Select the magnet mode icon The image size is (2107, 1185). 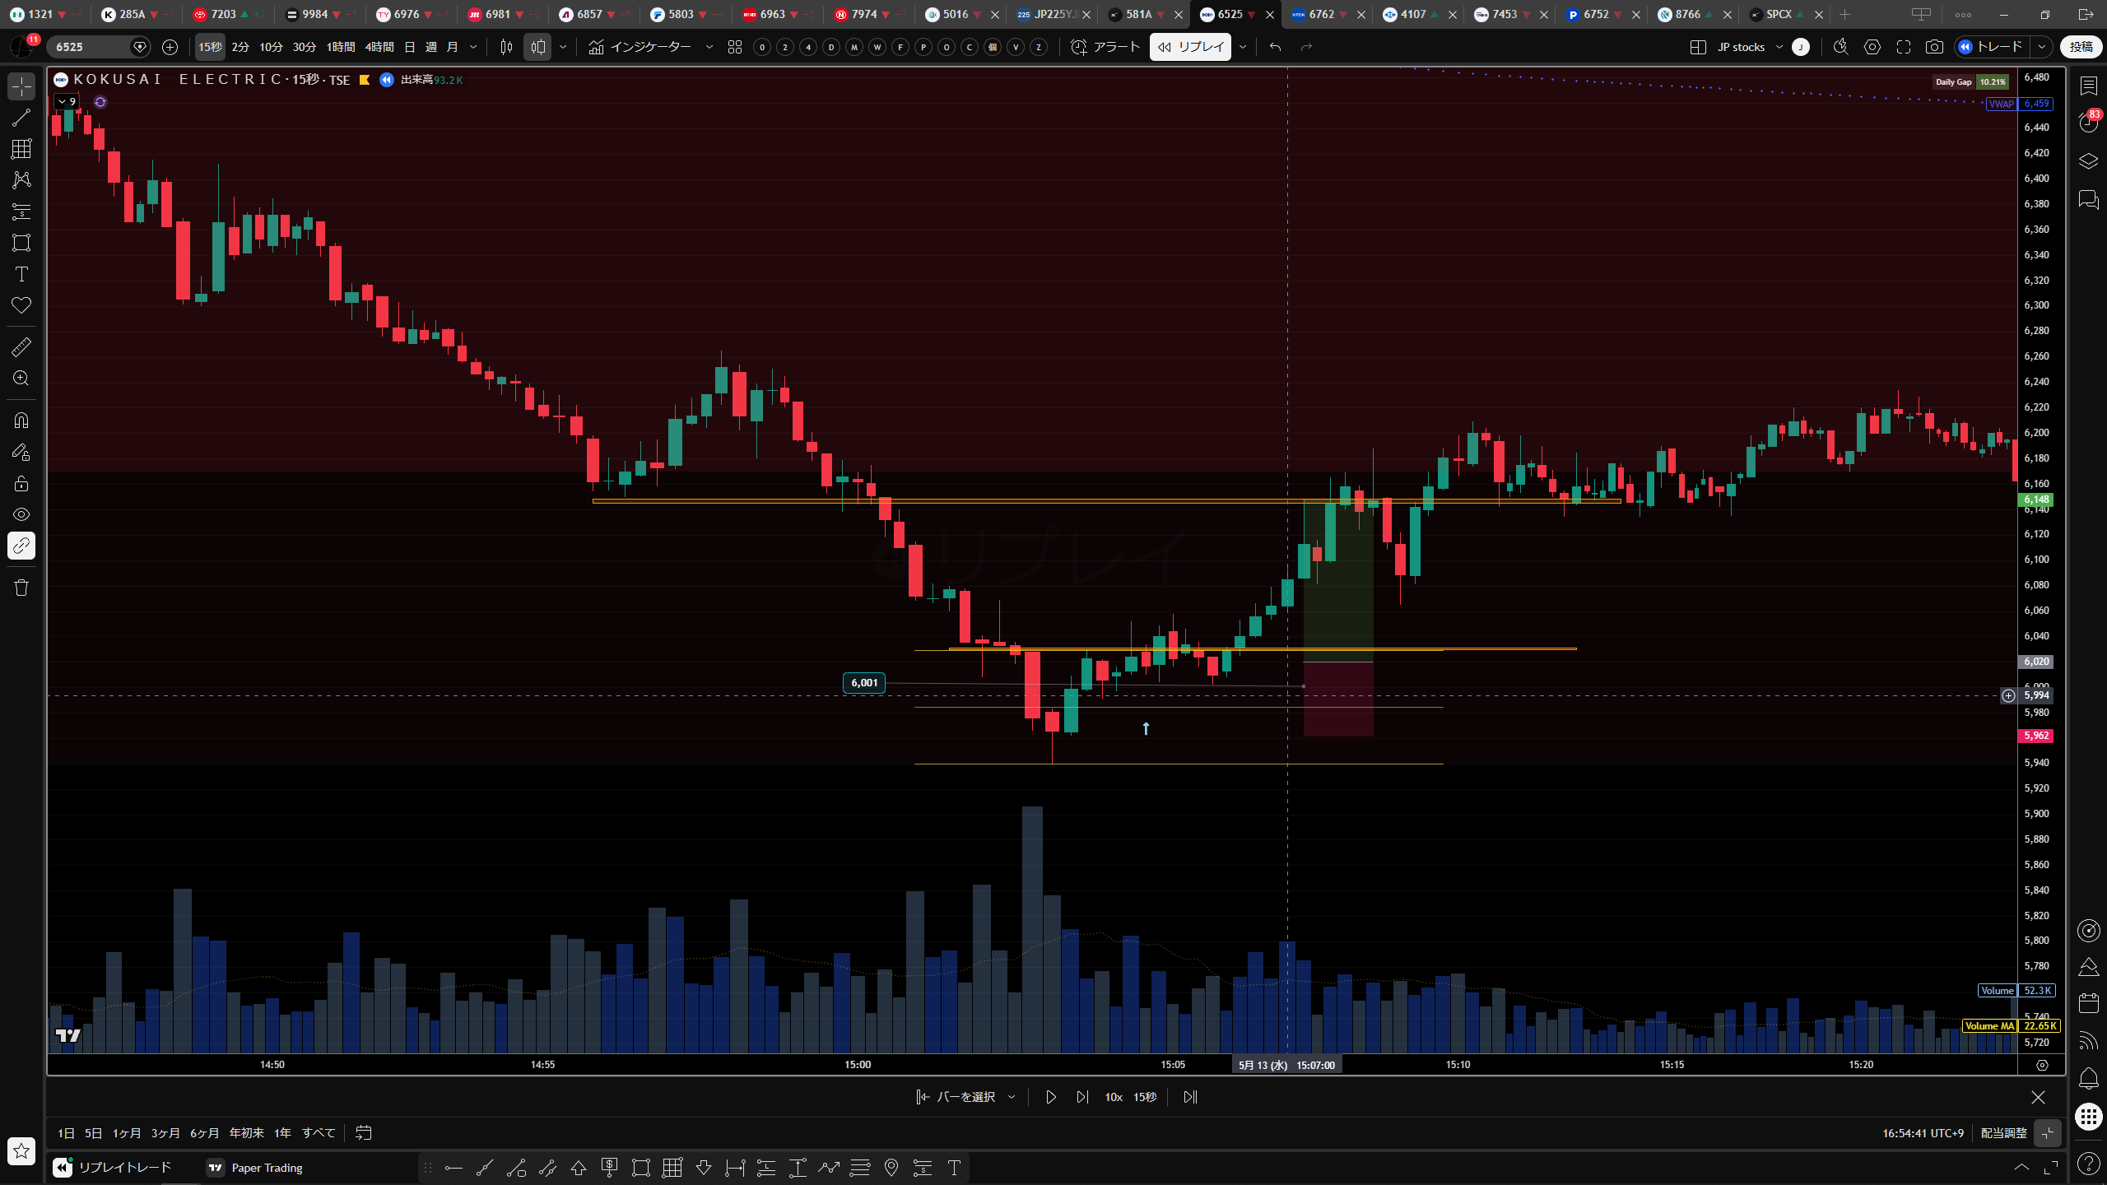[21, 421]
